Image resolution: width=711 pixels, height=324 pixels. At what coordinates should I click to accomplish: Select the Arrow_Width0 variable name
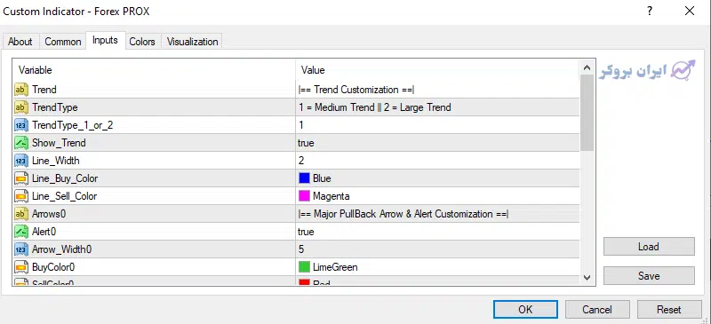[62, 249]
